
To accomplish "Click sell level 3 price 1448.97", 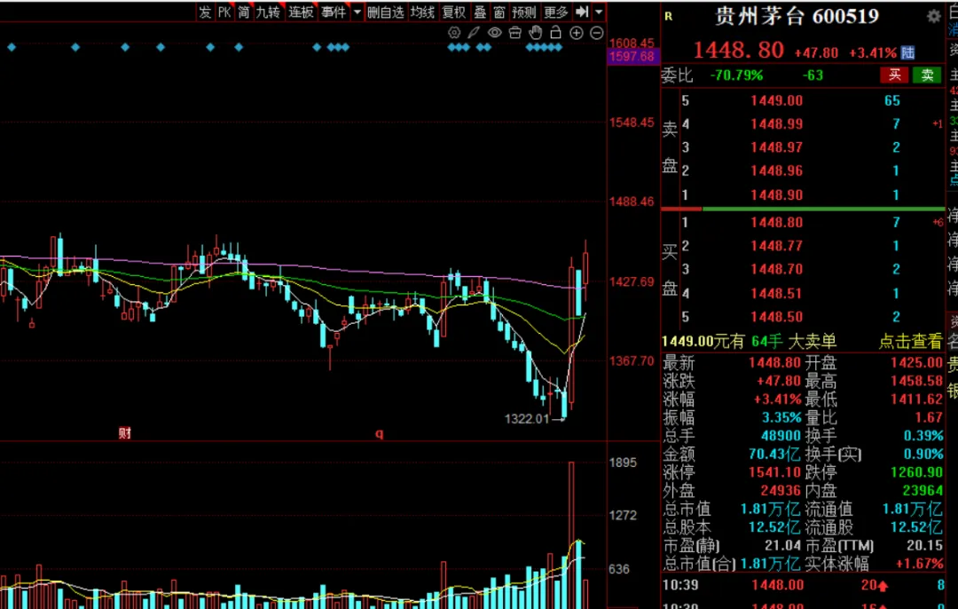I will (776, 147).
